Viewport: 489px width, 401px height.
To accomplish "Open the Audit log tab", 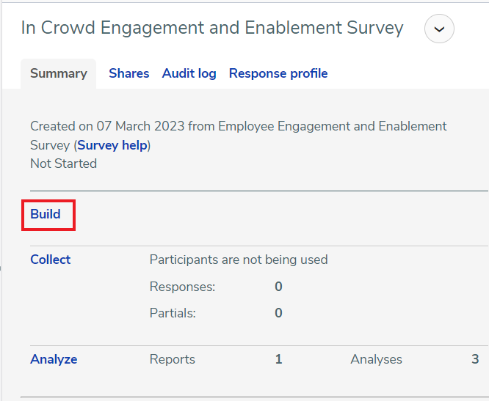I will pyautogui.click(x=189, y=73).
